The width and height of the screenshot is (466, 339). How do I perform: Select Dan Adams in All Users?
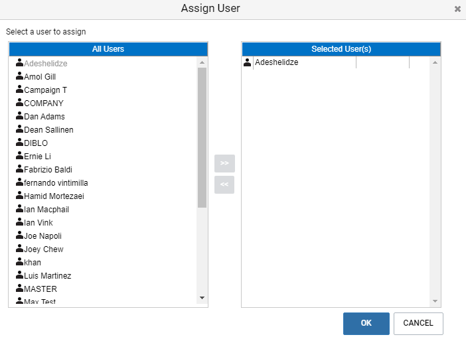(44, 117)
